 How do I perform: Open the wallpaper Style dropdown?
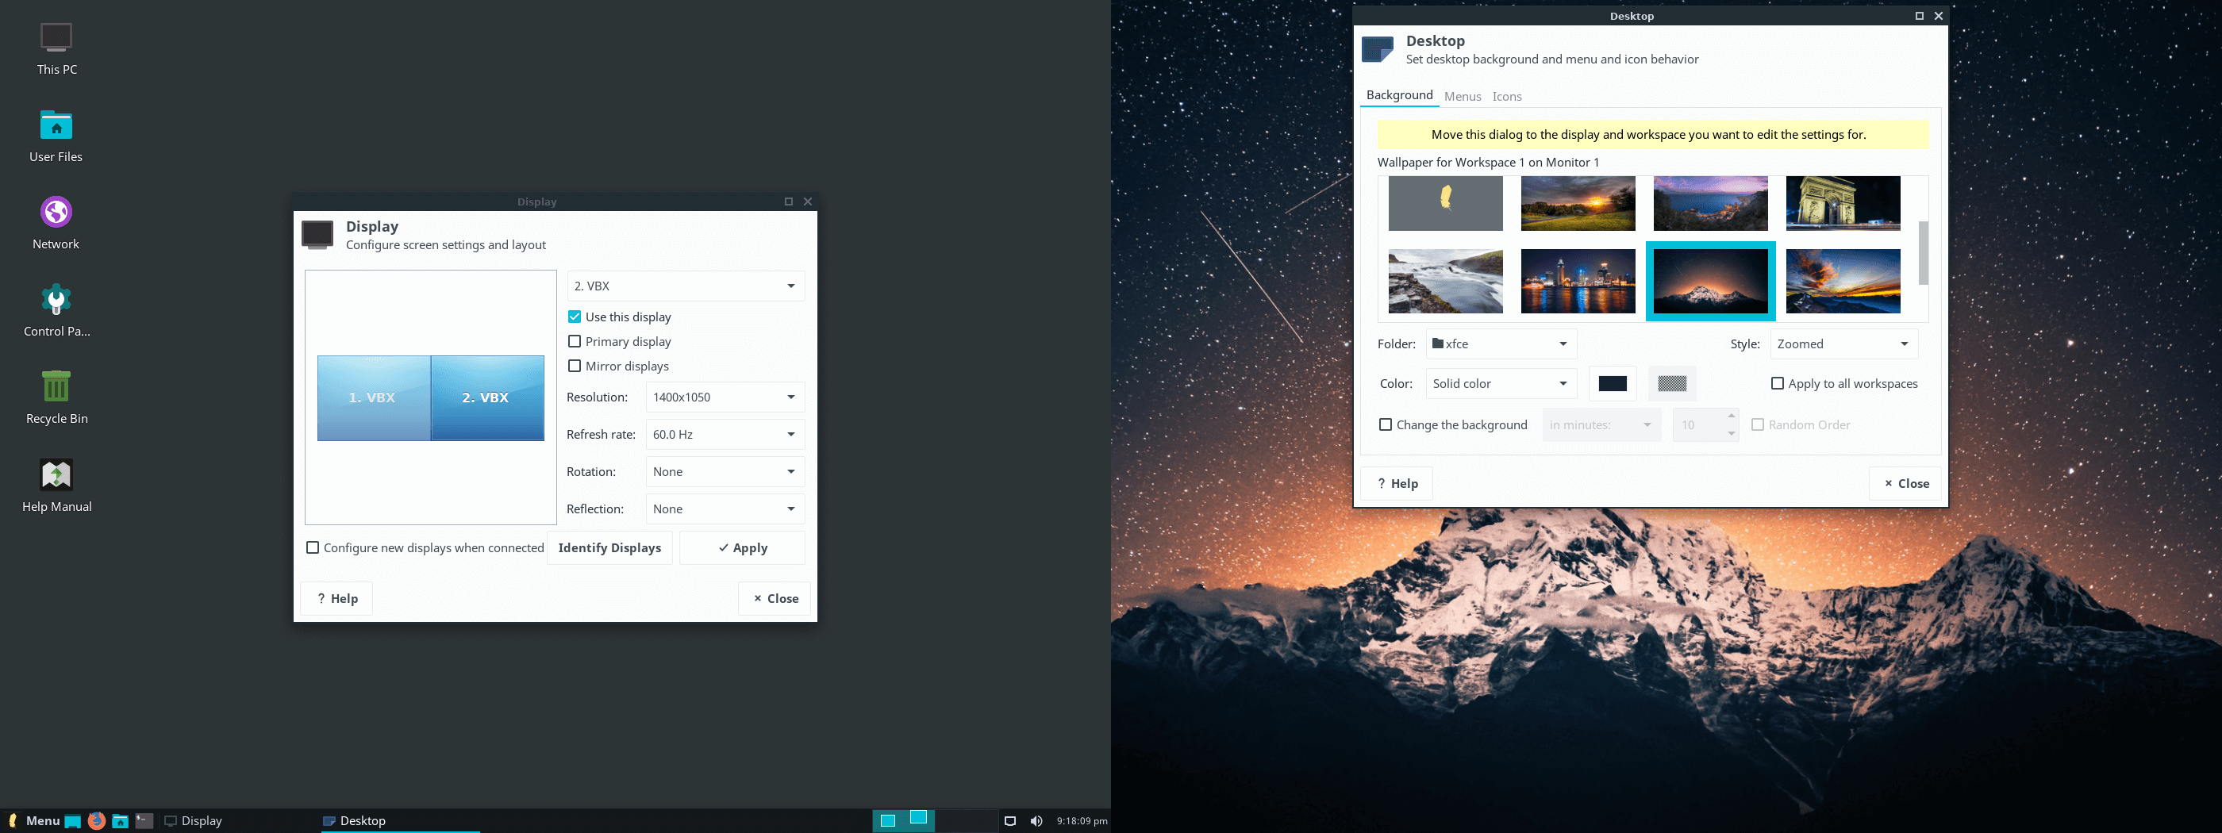1843,344
